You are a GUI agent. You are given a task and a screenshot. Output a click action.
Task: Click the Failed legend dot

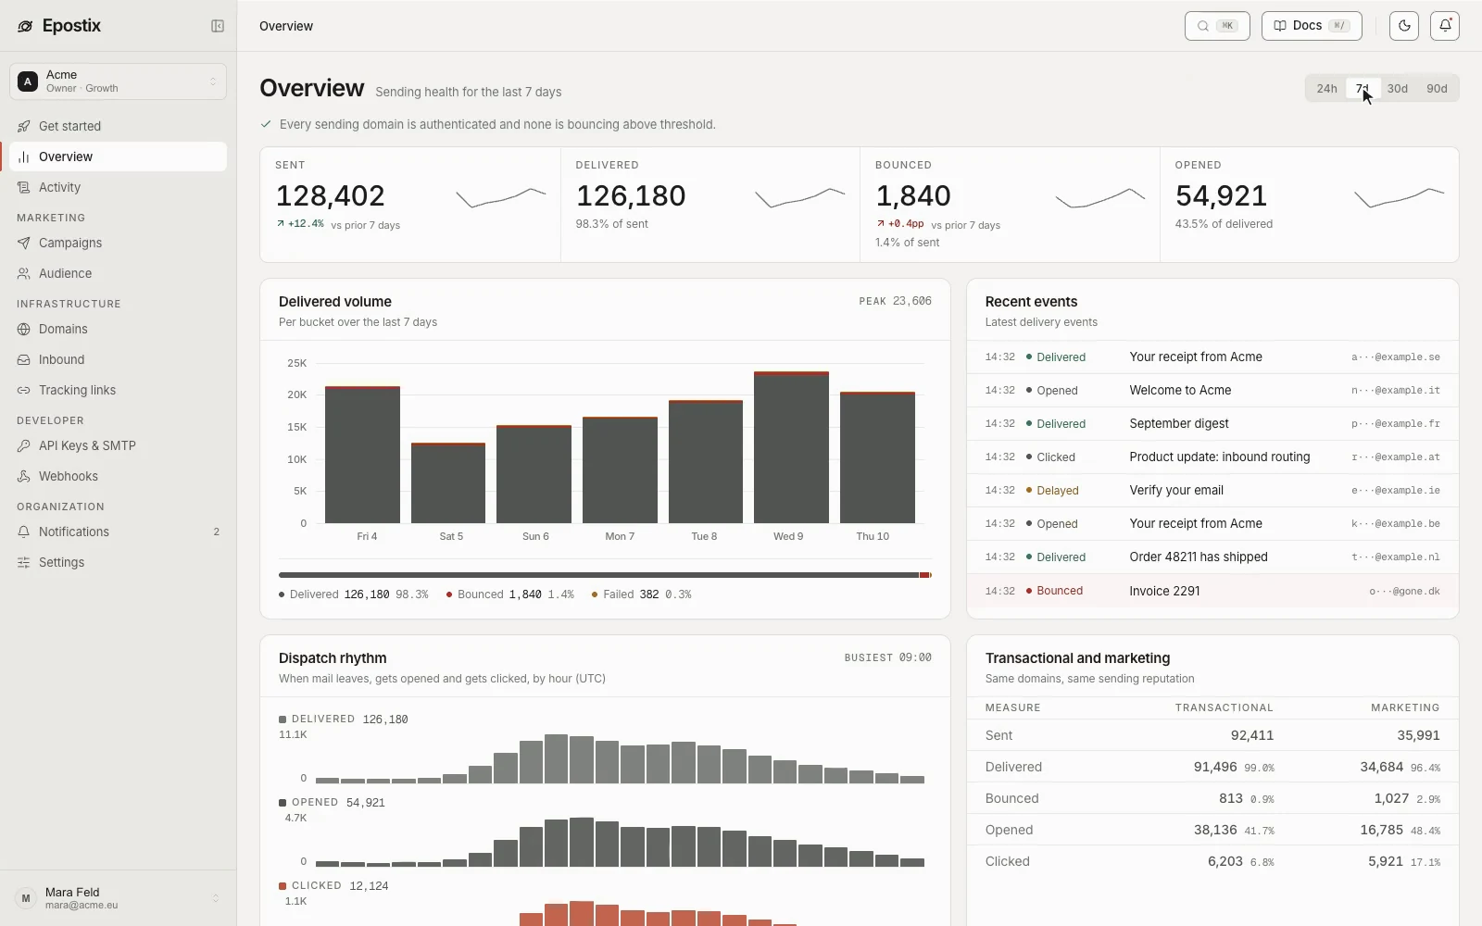(595, 594)
